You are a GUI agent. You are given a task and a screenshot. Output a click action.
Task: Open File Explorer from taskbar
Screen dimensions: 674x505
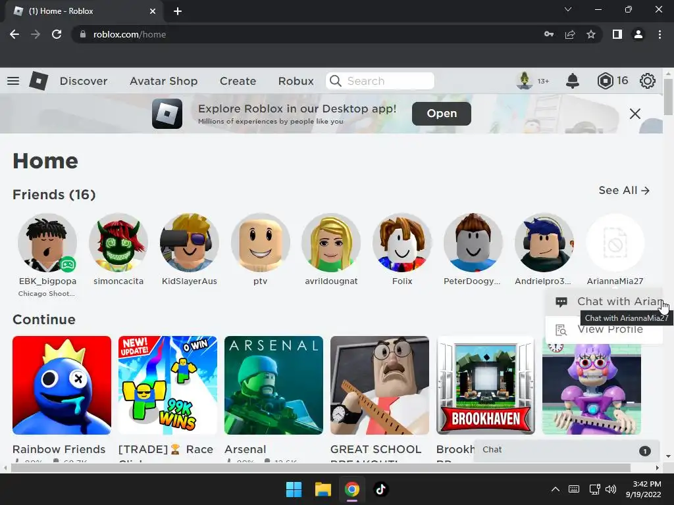click(x=323, y=489)
